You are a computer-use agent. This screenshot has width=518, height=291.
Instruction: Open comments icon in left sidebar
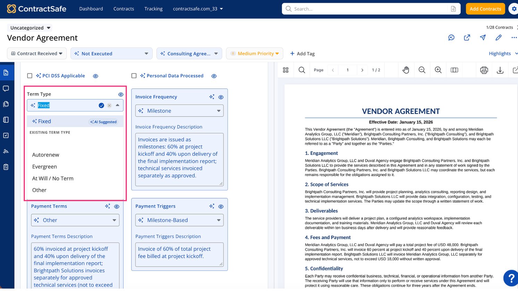click(x=6, y=88)
